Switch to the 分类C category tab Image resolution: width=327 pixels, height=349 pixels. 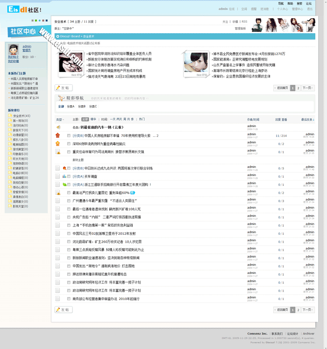[x=93, y=106]
